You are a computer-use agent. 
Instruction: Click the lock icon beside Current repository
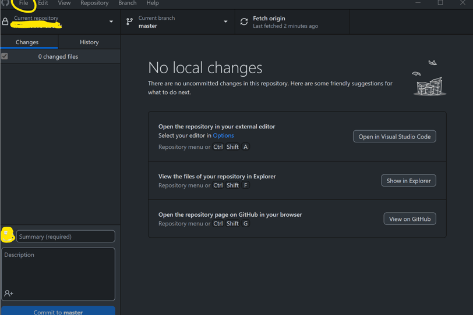coord(5,22)
